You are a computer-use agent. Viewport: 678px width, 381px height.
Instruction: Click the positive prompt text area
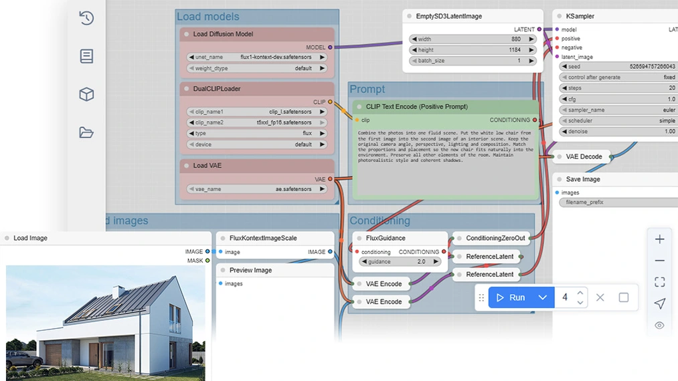click(445, 160)
